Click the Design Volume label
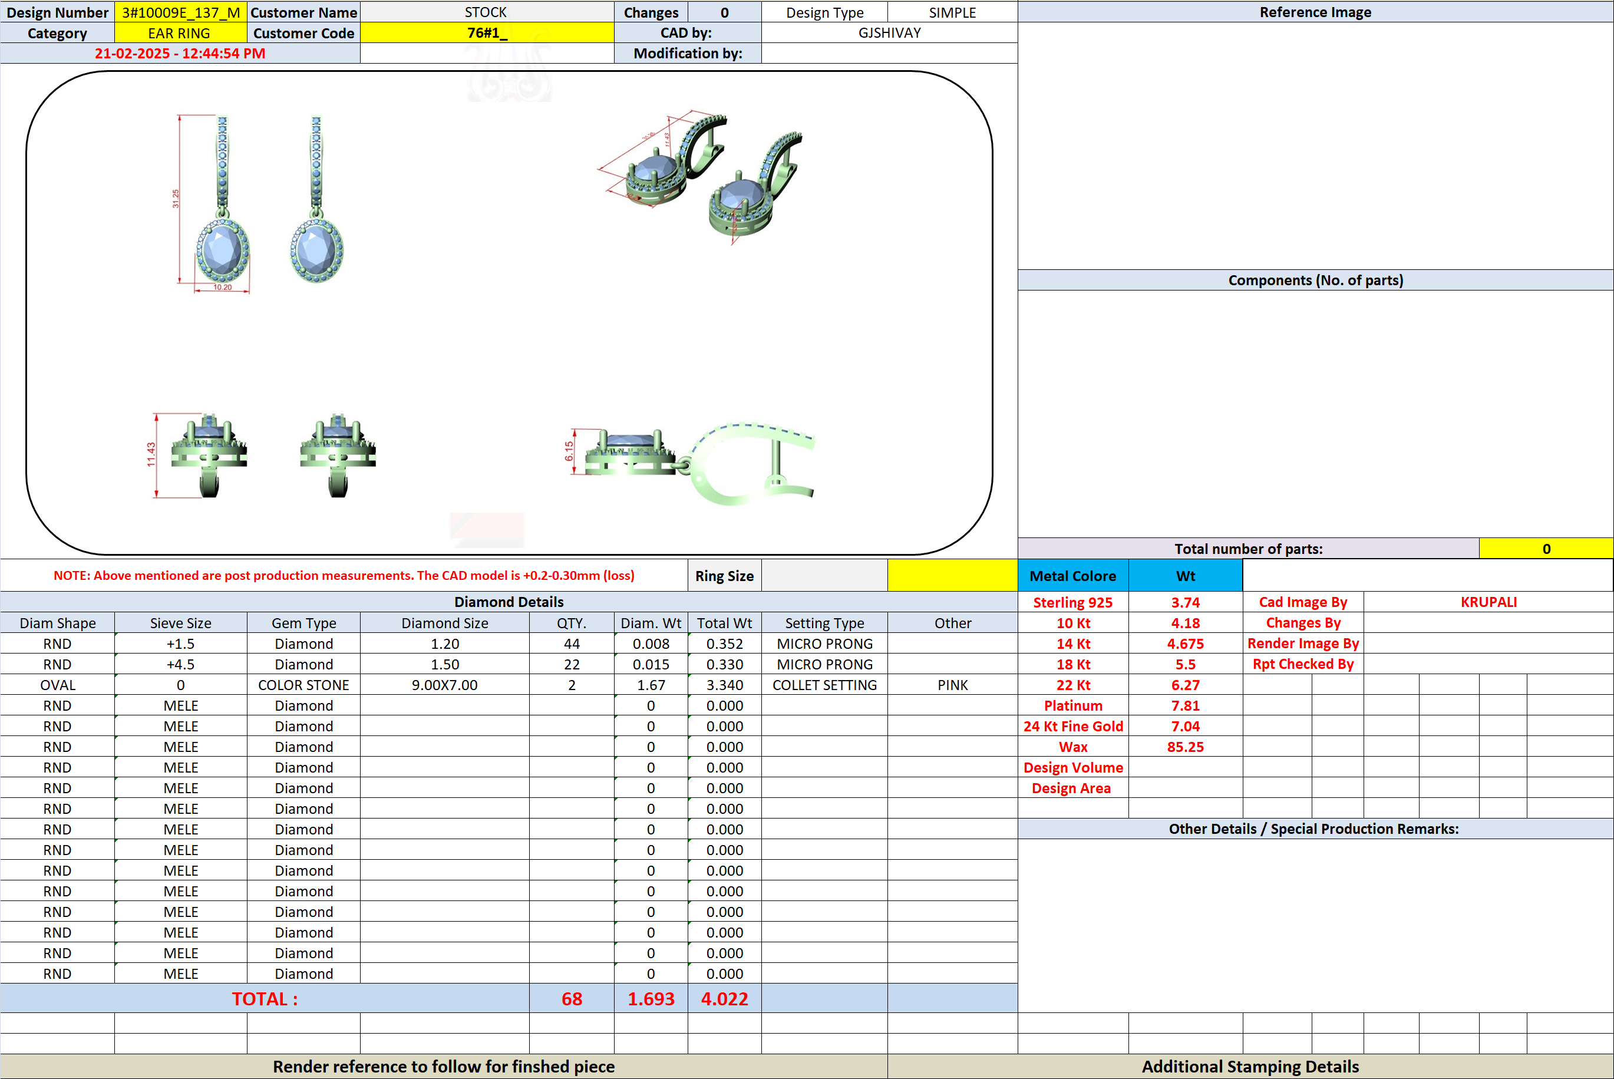The height and width of the screenshot is (1079, 1614). pyautogui.click(x=1072, y=767)
